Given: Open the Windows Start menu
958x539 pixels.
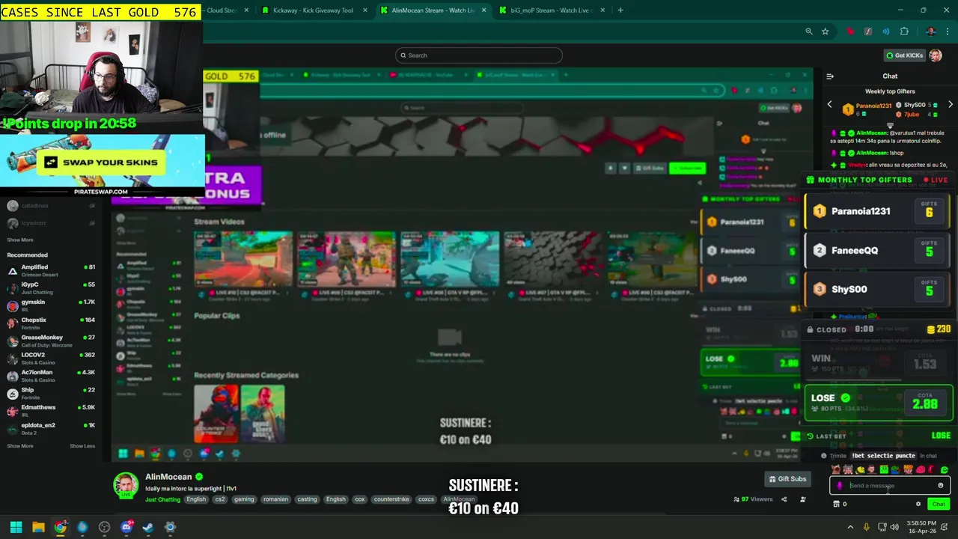Looking at the screenshot, I should 16,527.
